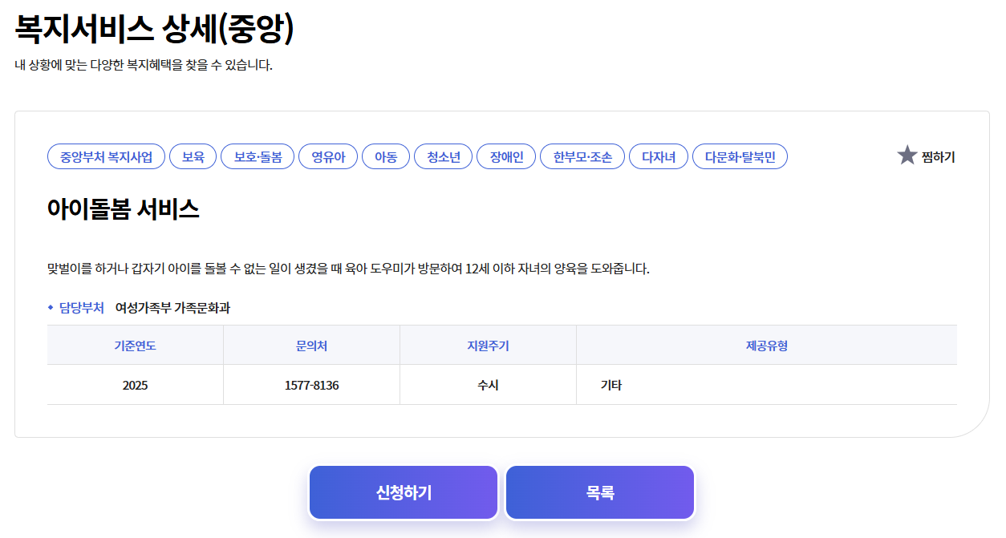Click the 수시 table cell
1006x538 pixels.
tap(488, 386)
